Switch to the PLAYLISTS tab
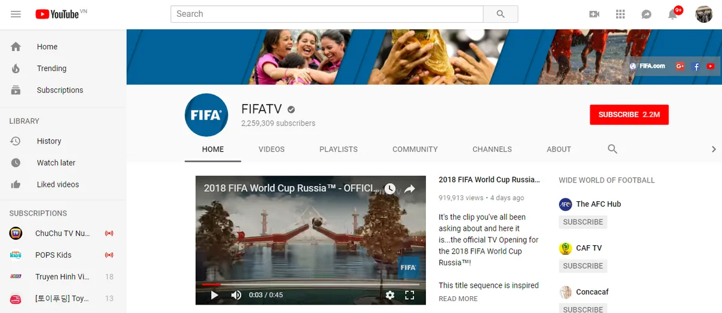This screenshot has width=722, height=313. coord(339,149)
